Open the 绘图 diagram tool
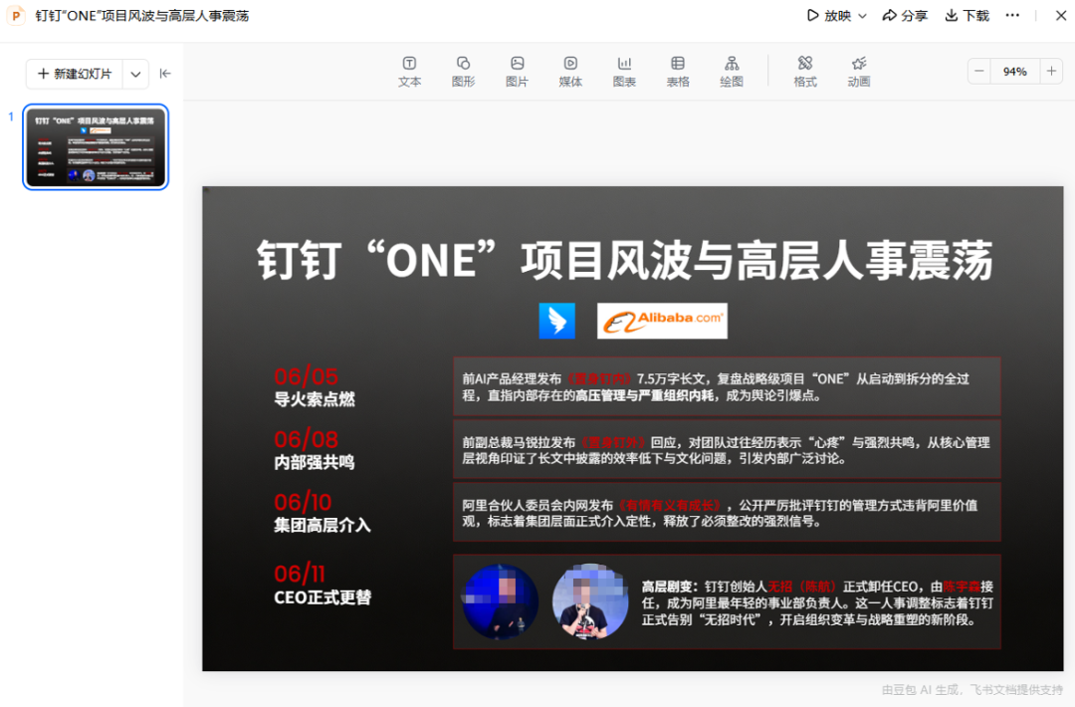The height and width of the screenshot is (707, 1075). (x=732, y=72)
